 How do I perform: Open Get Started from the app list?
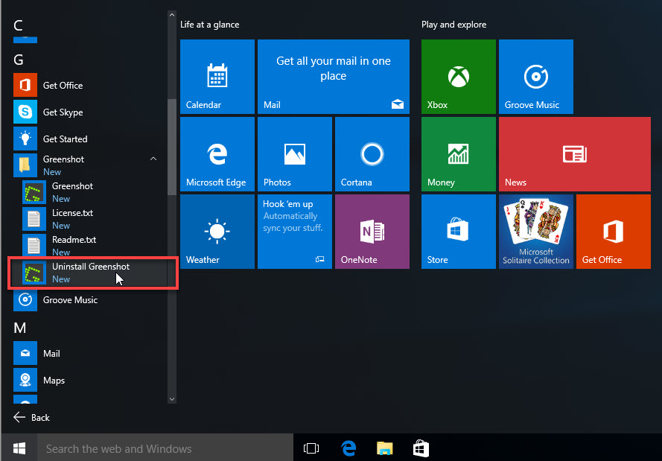point(89,139)
